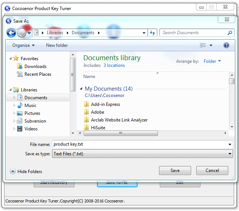Open the 3 locations link
Image resolution: width=239 pixels, height=211 pixels.
click(x=114, y=65)
